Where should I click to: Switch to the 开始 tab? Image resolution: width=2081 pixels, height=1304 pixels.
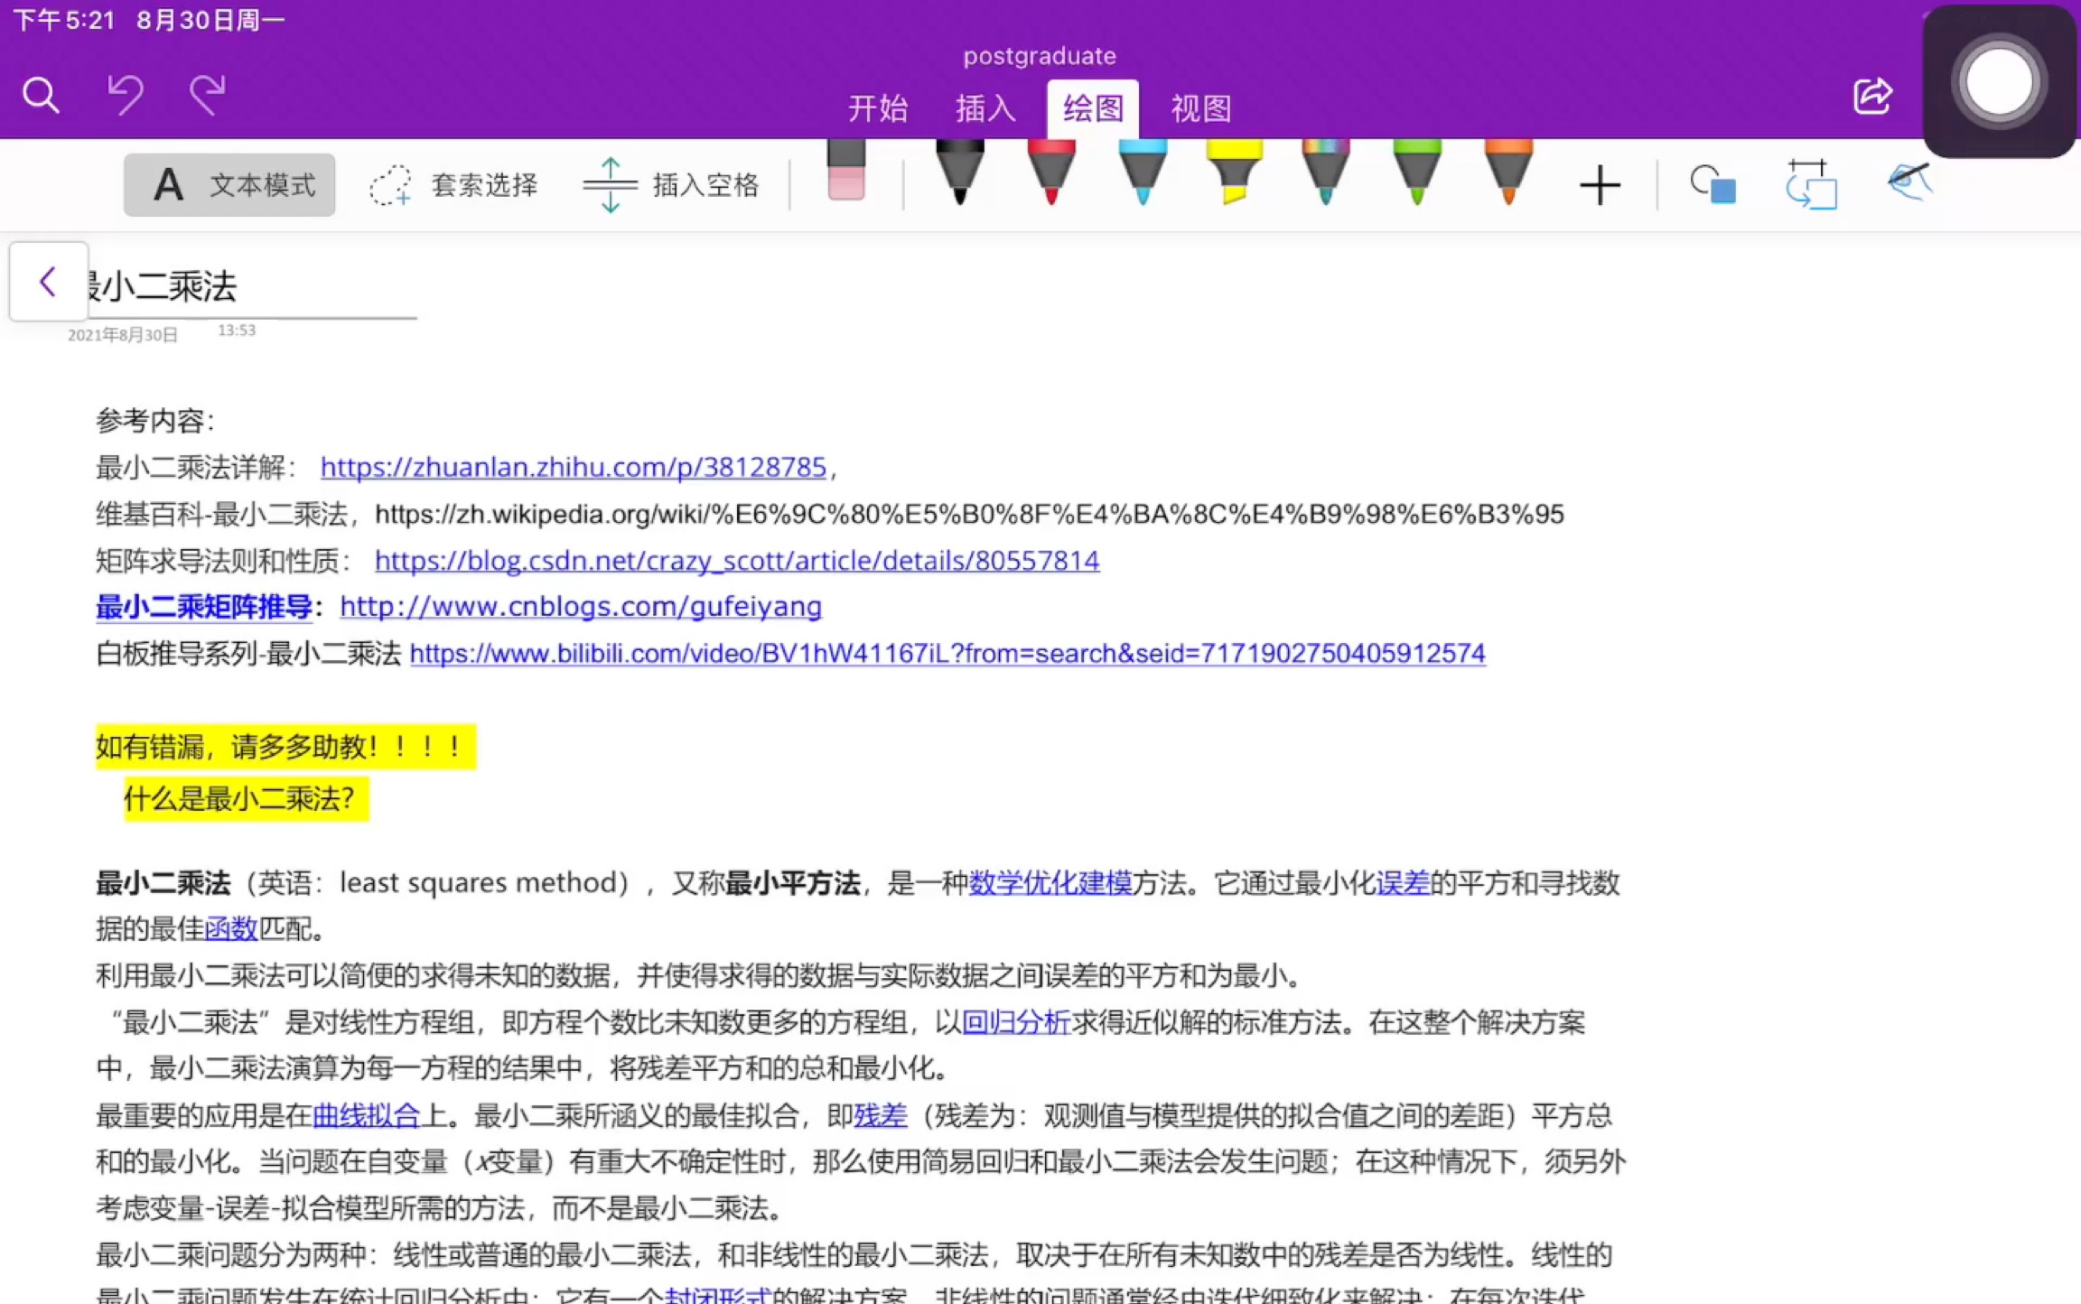click(x=877, y=108)
